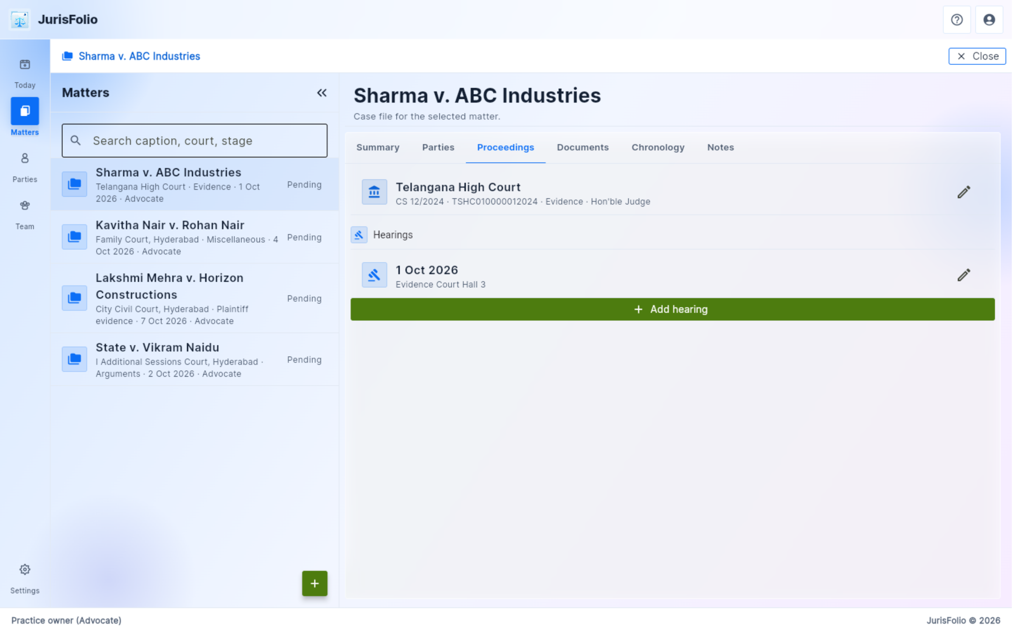Click the folder icon of Lakshmi Mehra matter
This screenshot has height=628, width=1024.
click(74, 298)
